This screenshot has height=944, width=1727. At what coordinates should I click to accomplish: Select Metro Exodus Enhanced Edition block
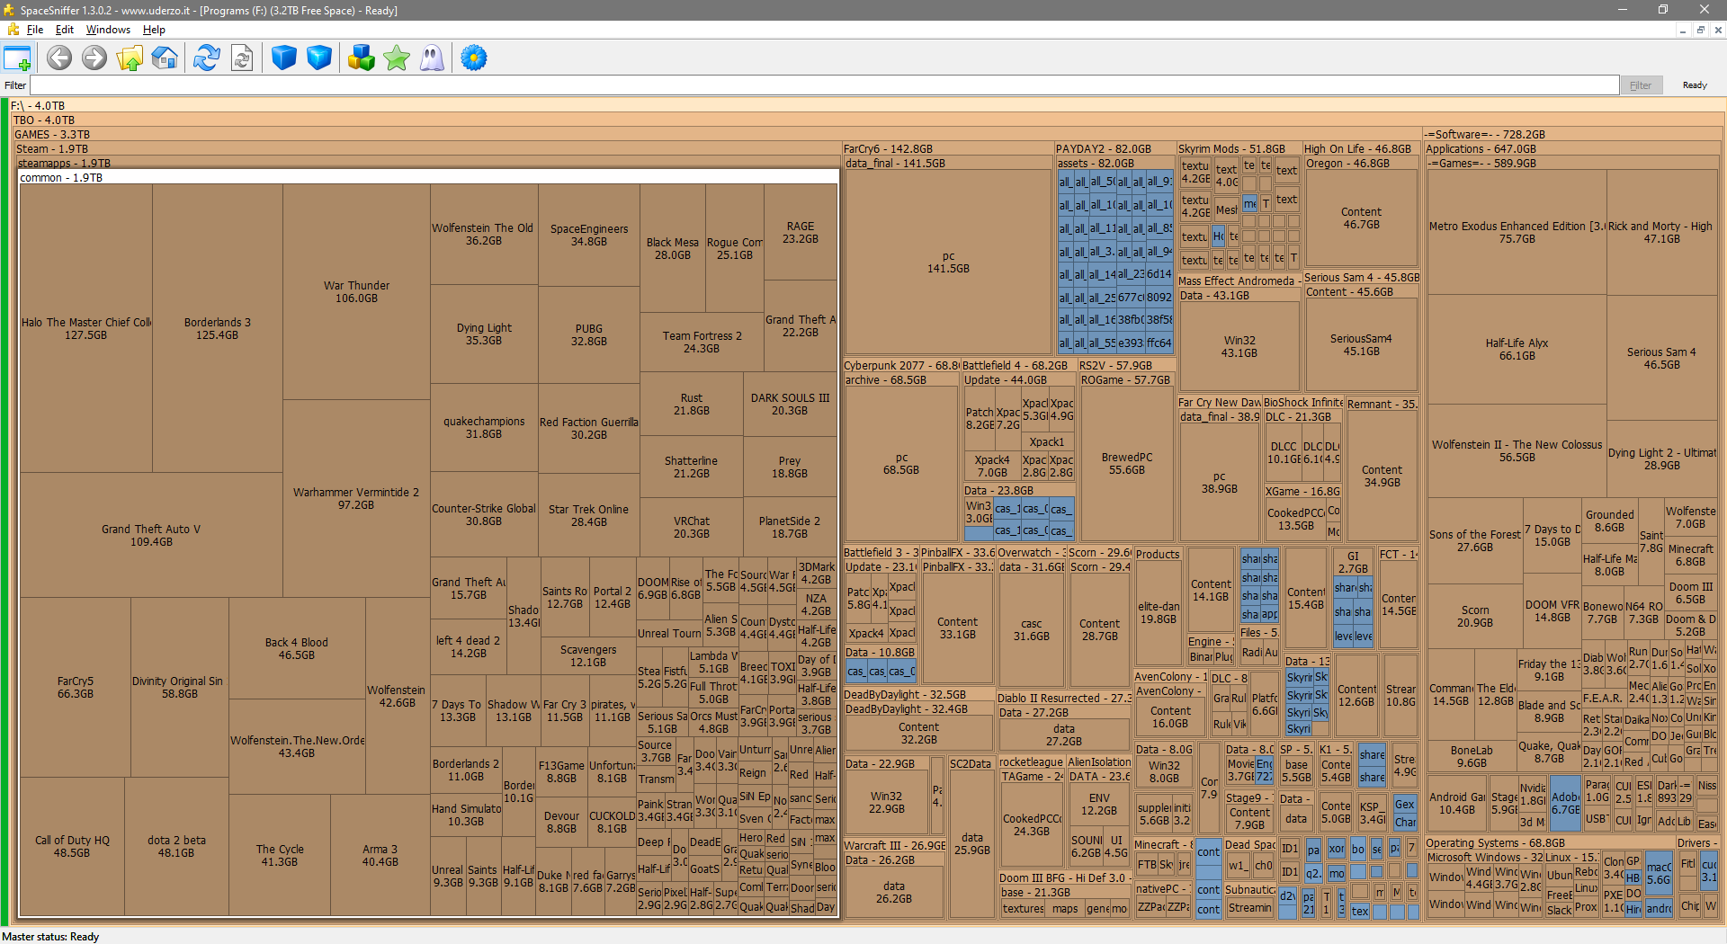tap(1517, 233)
